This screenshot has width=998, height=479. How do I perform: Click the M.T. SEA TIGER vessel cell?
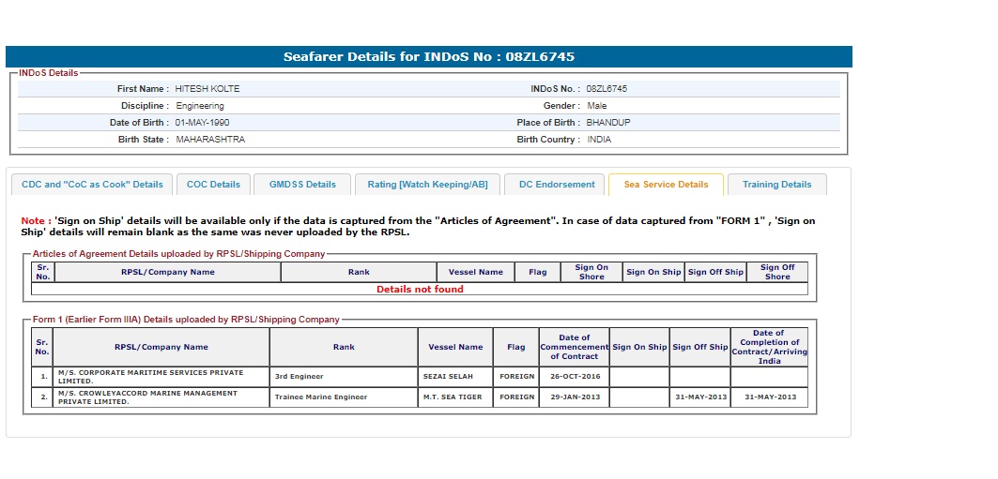[x=455, y=397]
